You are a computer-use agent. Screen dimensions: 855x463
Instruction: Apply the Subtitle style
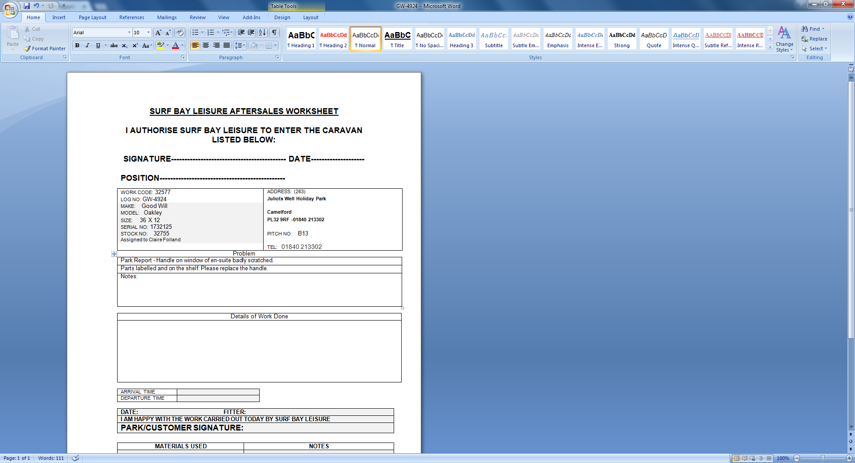tap(494, 39)
